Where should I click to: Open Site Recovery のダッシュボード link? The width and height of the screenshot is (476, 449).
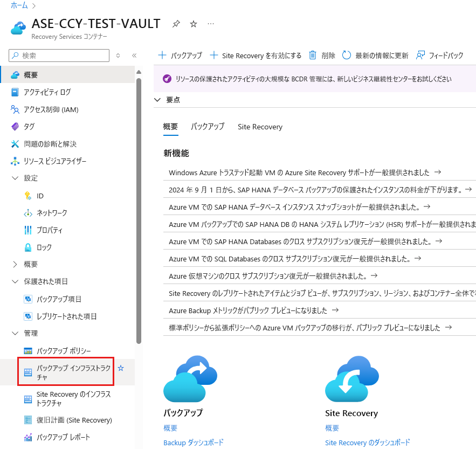tap(367, 443)
